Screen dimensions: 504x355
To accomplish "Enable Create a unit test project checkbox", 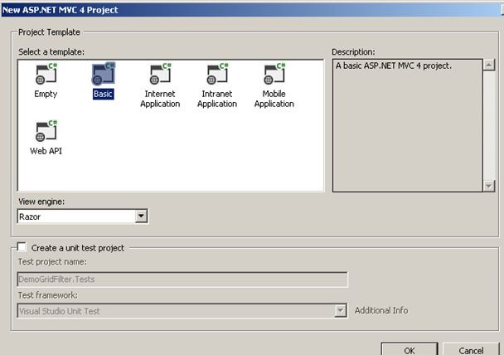I will coord(22,247).
